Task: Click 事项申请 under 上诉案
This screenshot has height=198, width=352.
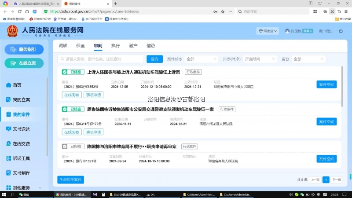Action: click(93, 95)
